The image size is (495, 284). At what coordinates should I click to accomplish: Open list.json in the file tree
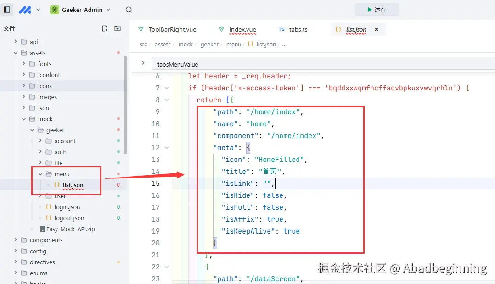click(x=73, y=185)
